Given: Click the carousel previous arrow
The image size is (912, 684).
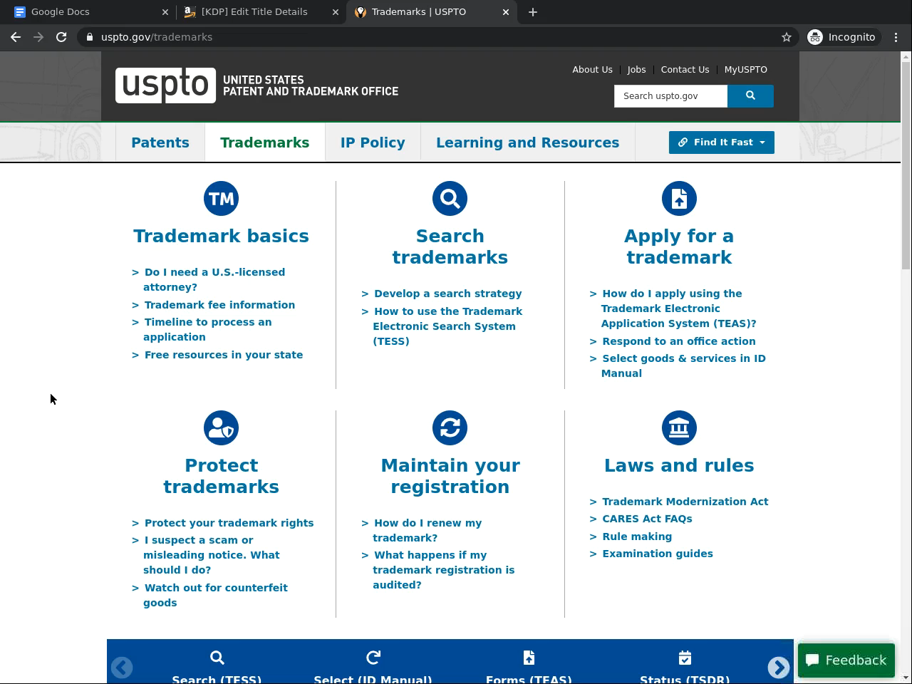Looking at the screenshot, I should (122, 668).
